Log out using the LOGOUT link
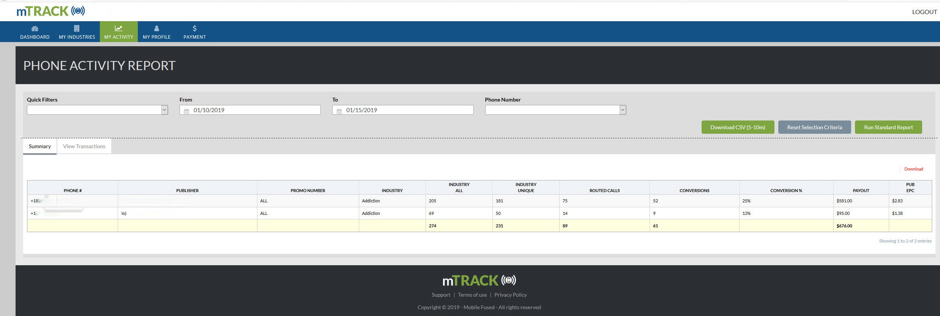The width and height of the screenshot is (940, 316). 924,12
